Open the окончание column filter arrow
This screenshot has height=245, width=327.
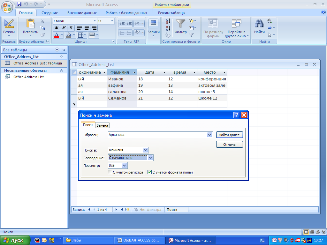pos(104,72)
